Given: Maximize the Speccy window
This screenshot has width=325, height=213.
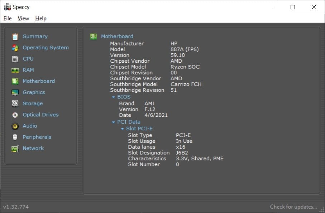Looking at the screenshot, I should pyautogui.click(x=293, y=7).
